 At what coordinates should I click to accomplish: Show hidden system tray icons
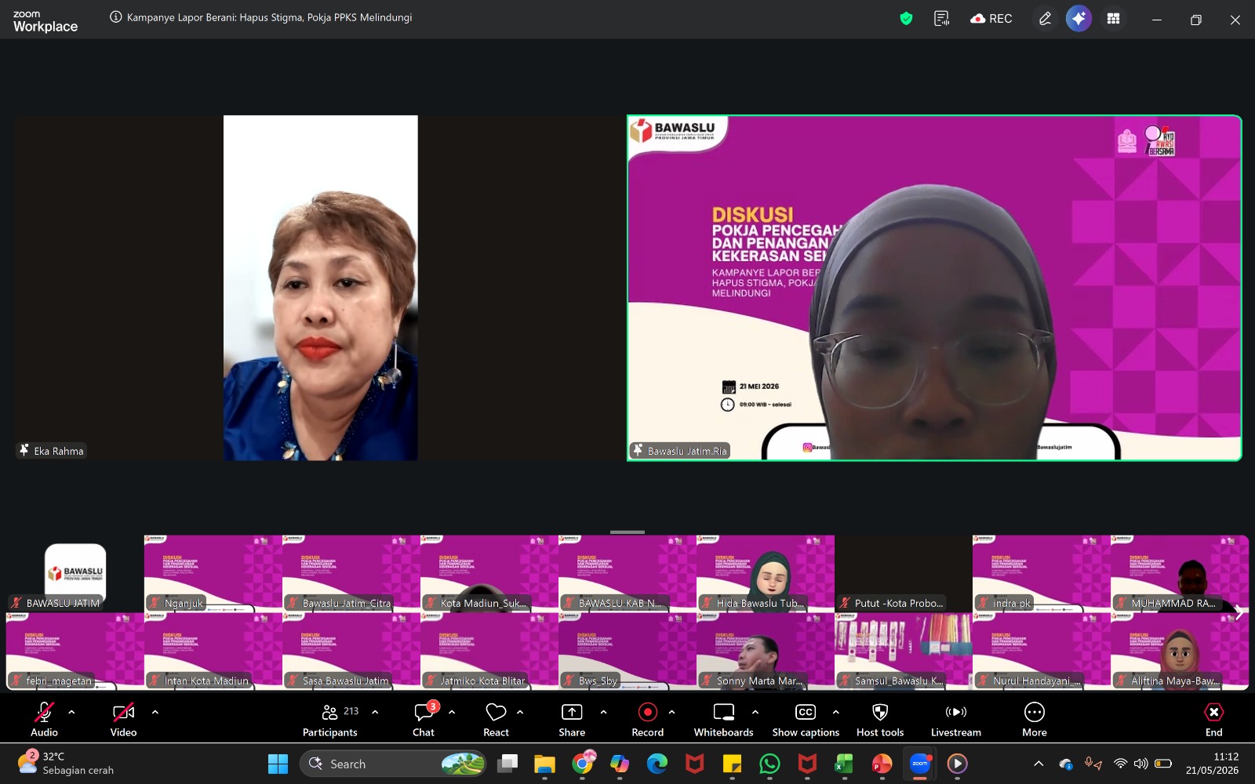(1039, 764)
